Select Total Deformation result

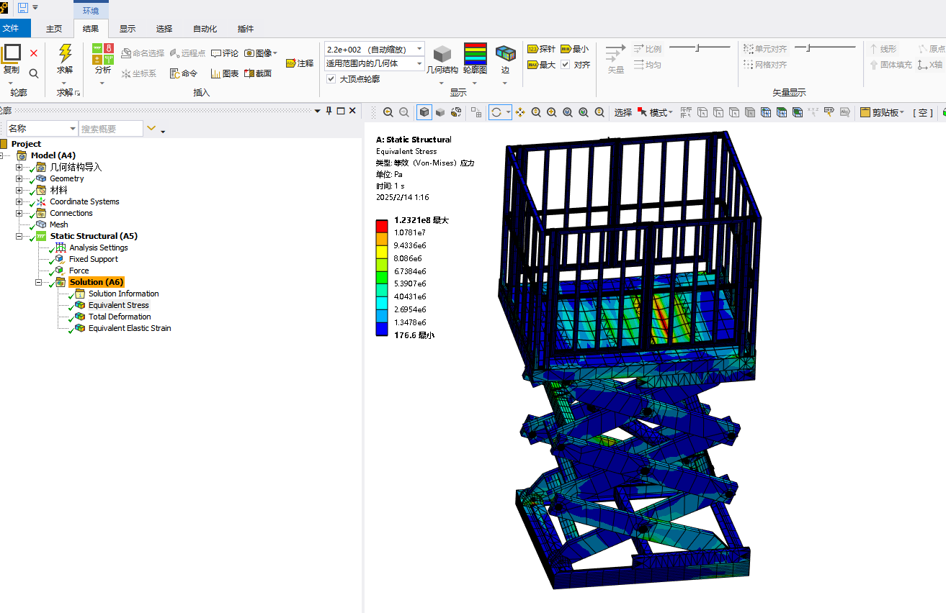120,317
